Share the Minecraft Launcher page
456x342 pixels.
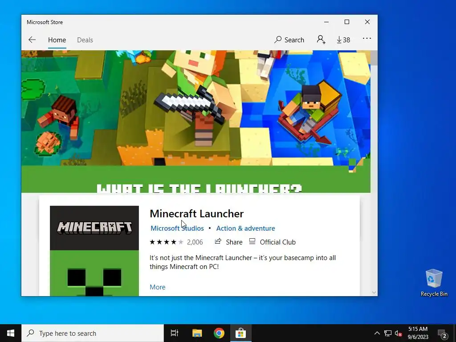click(x=228, y=242)
